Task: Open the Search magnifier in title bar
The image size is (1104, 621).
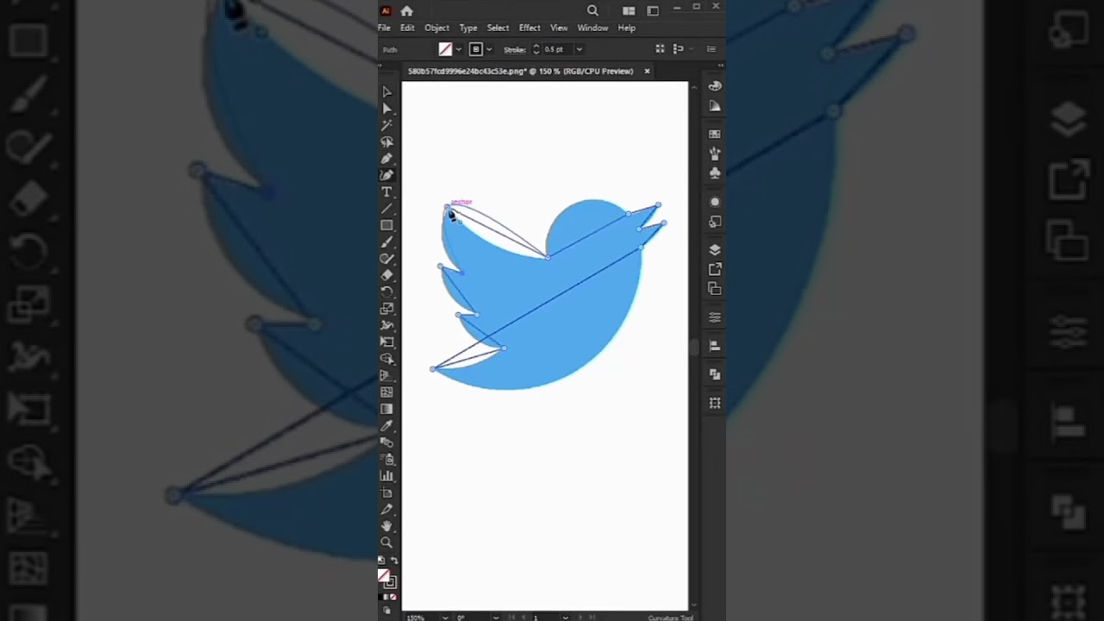Action: point(593,10)
